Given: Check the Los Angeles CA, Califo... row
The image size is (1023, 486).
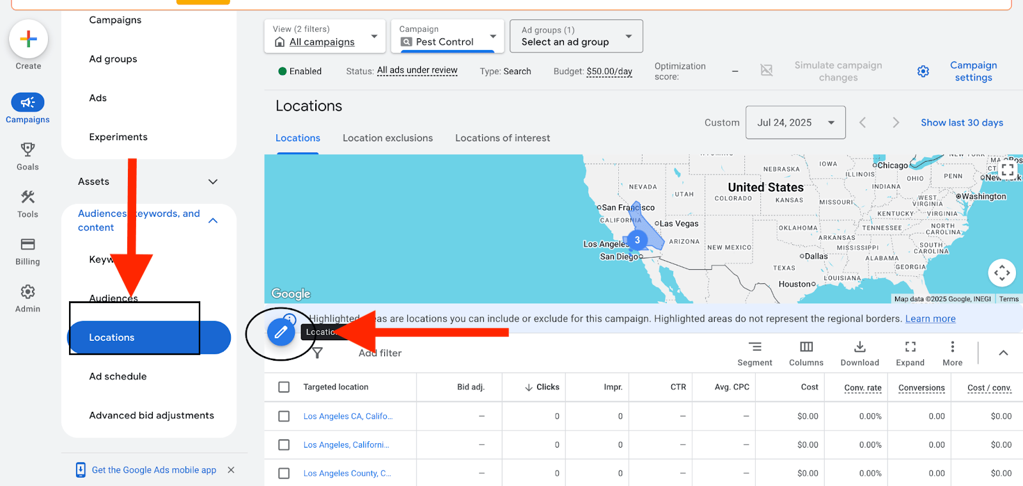Looking at the screenshot, I should pyautogui.click(x=284, y=416).
